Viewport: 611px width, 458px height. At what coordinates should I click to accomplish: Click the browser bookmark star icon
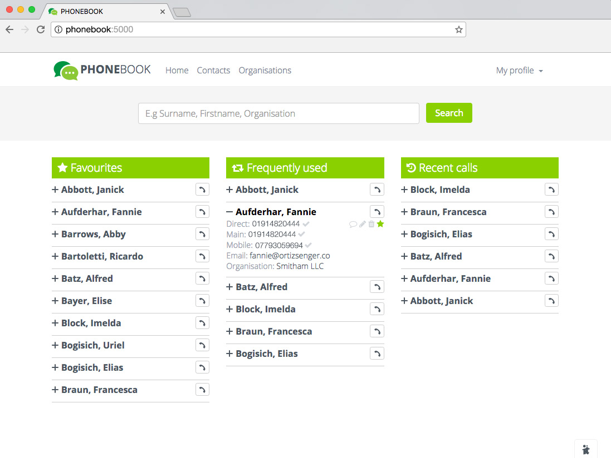click(458, 29)
